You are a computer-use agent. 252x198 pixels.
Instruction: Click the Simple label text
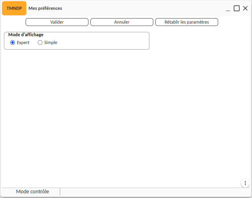(x=51, y=43)
